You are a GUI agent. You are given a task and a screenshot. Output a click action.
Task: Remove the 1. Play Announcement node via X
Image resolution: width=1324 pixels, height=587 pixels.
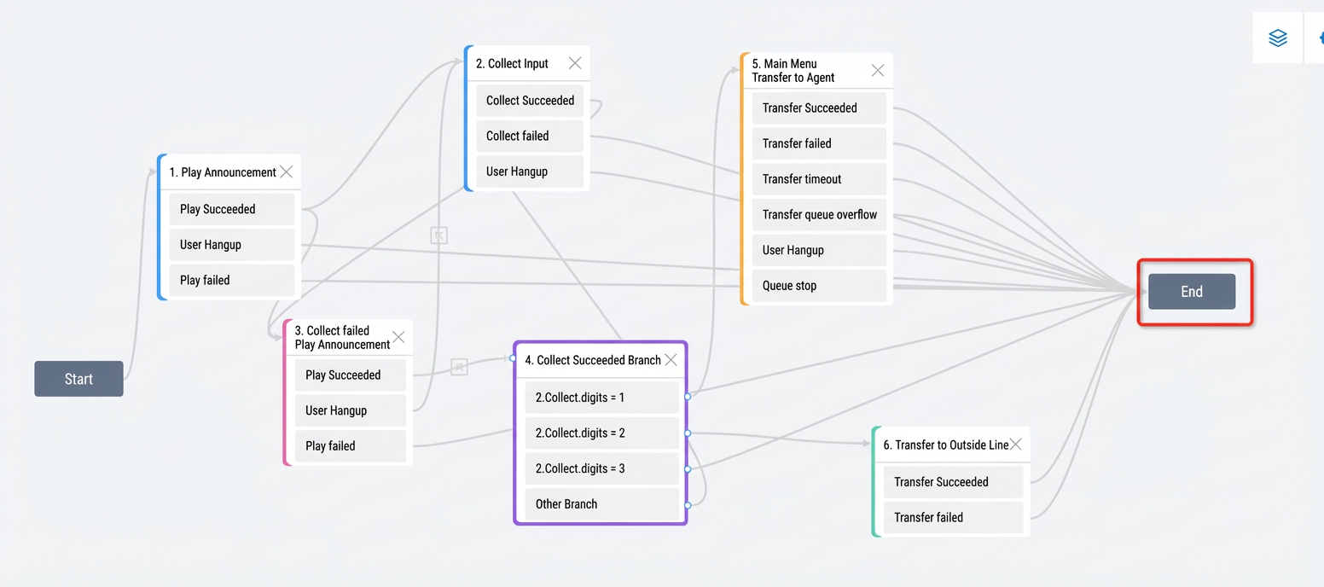tap(287, 172)
